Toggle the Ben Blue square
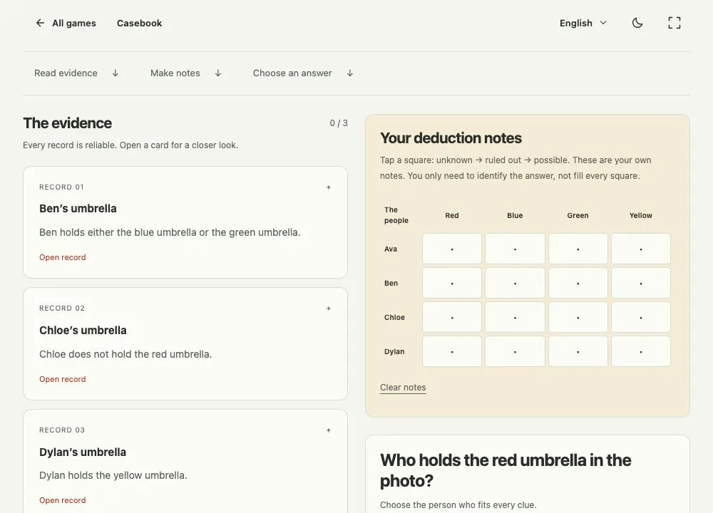 point(515,283)
